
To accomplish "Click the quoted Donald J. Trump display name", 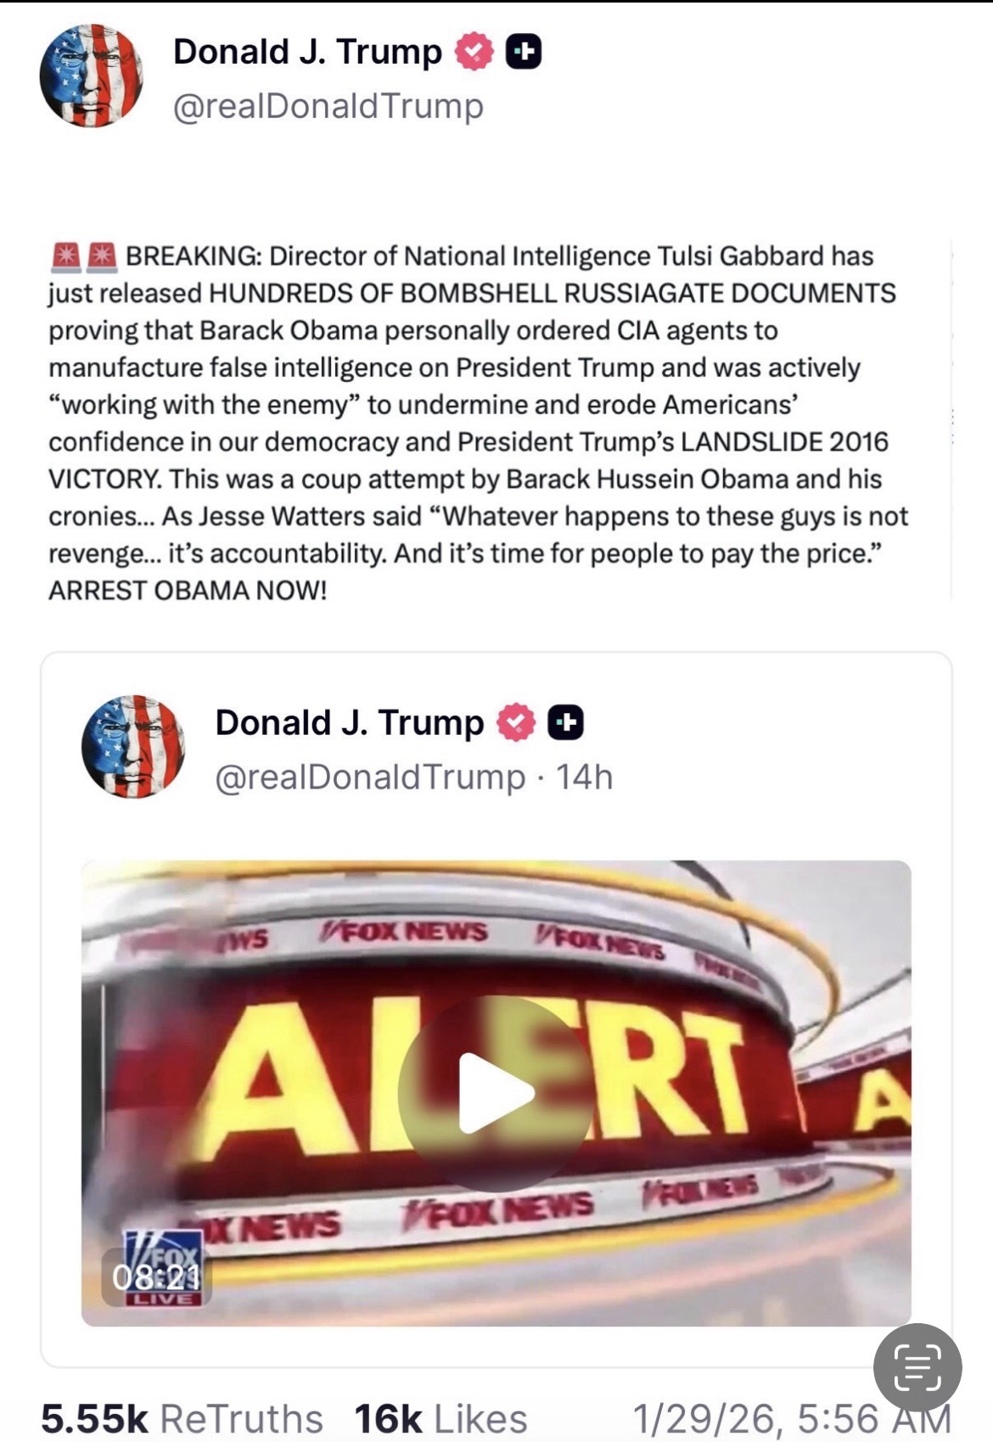I will (x=349, y=723).
